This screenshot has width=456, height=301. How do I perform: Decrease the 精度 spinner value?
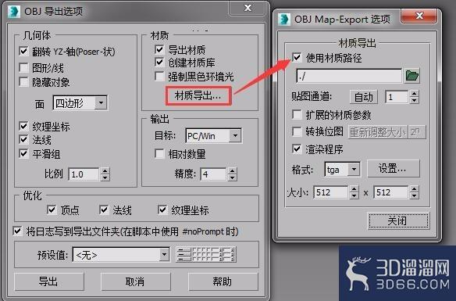[x=232, y=177]
